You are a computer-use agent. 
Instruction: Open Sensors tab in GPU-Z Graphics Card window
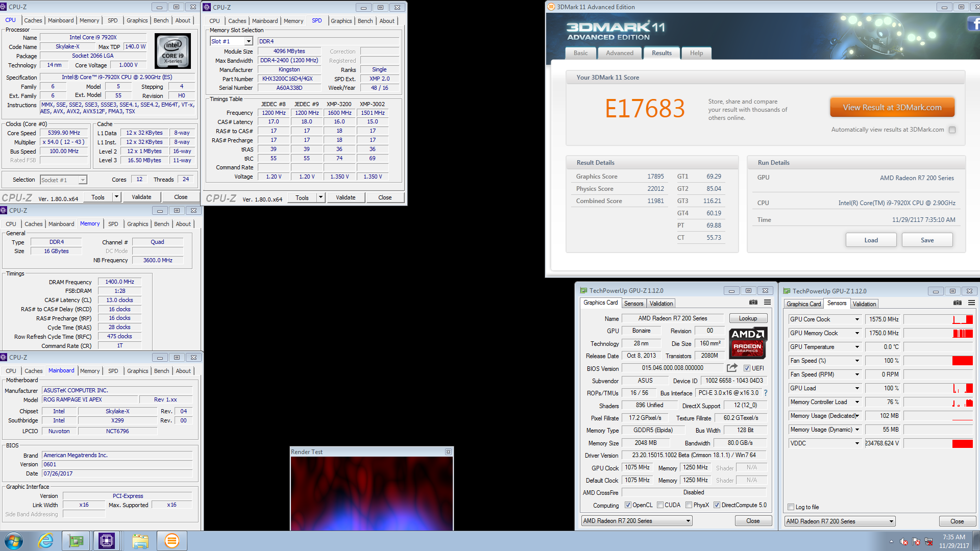[633, 304]
